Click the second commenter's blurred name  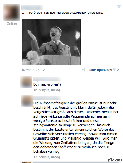click(47, 98)
